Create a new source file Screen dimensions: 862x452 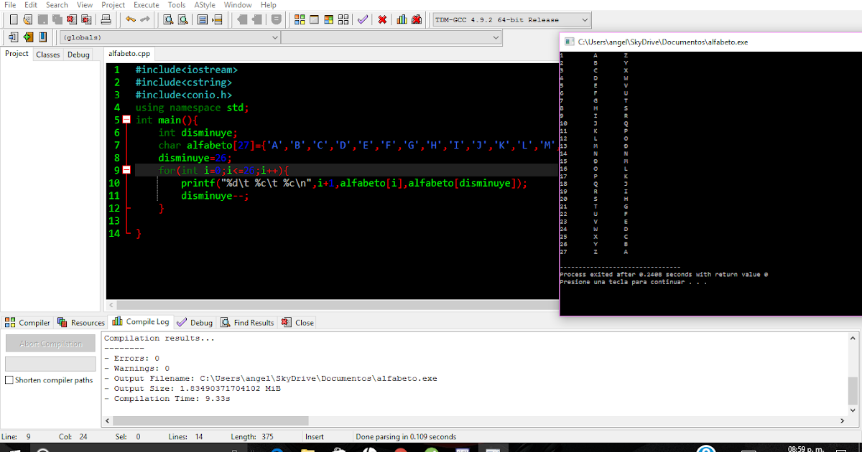pyautogui.click(x=13, y=19)
